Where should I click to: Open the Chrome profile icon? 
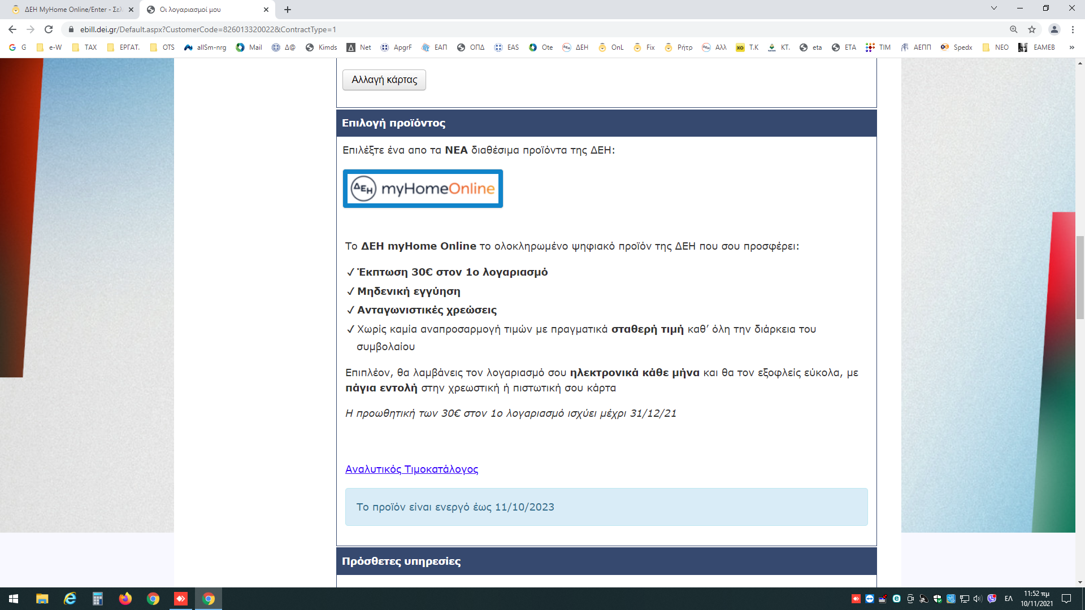tap(1054, 29)
